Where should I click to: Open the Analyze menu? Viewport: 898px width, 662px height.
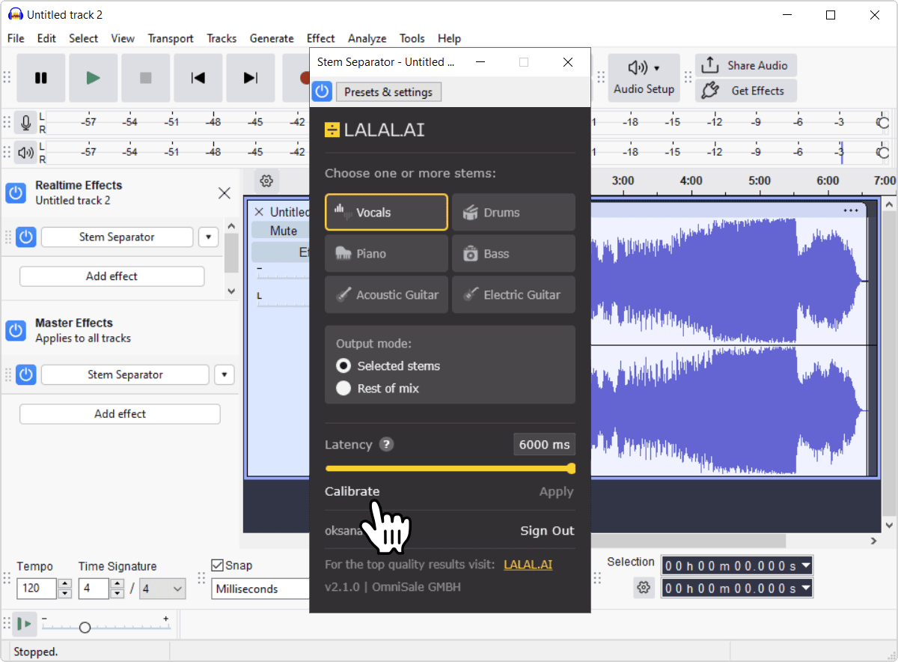(x=367, y=38)
